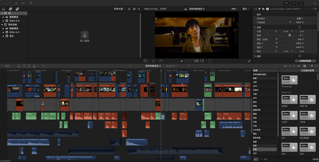
Task: Open the 26% viewer zoom dropdown
Action: [x=235, y=9]
